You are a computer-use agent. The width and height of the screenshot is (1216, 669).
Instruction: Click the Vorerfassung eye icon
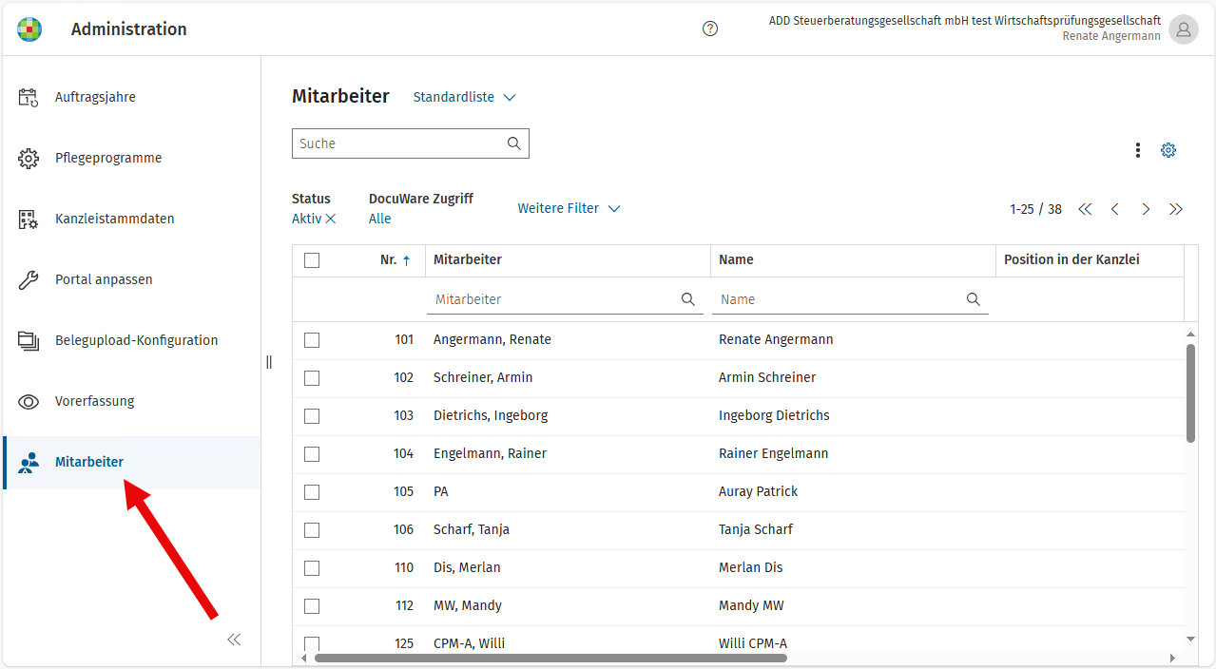pos(29,401)
